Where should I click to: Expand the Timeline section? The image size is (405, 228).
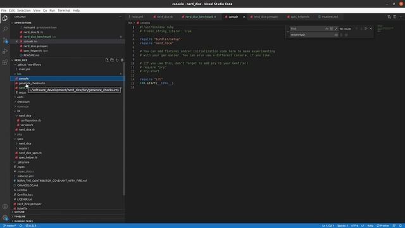pyautogui.click(x=20, y=217)
